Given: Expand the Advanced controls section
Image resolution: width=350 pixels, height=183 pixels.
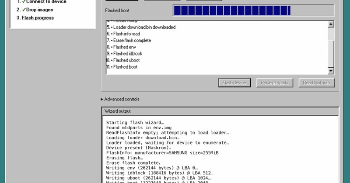Looking at the screenshot, I should pos(120,99).
